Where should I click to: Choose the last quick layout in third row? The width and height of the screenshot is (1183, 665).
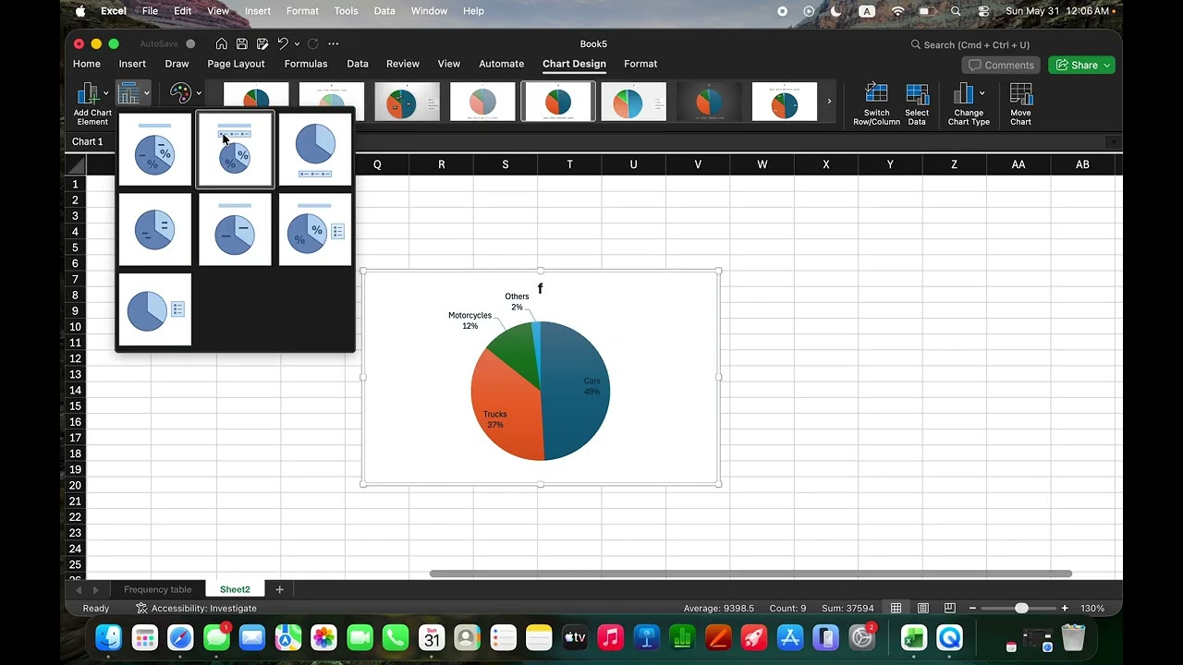[155, 309]
